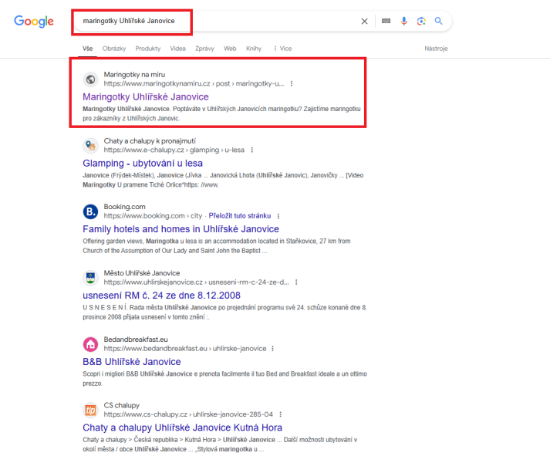Click the Bedandbreakfast.eu site name
550x463 pixels.
[x=136, y=340]
